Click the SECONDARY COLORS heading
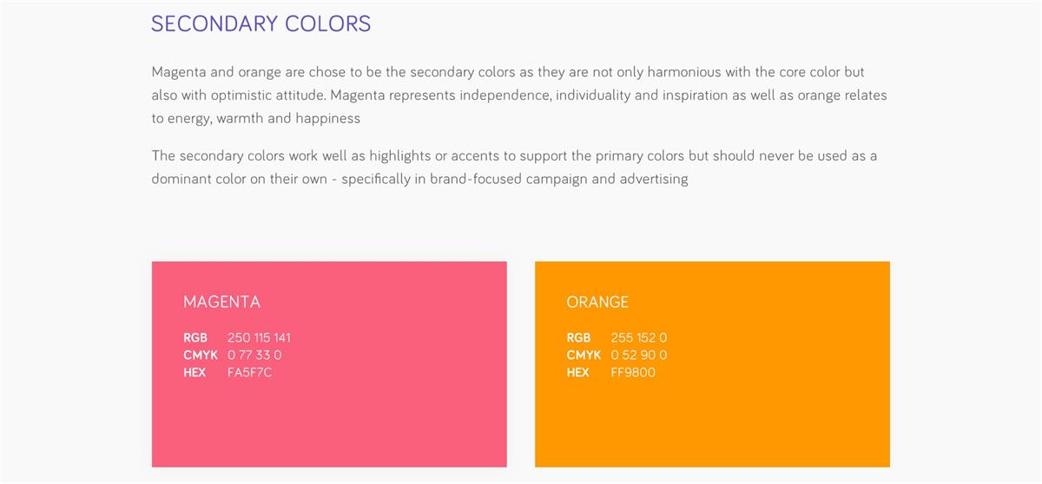Screen dimensions: 1042x484 [x=260, y=23]
